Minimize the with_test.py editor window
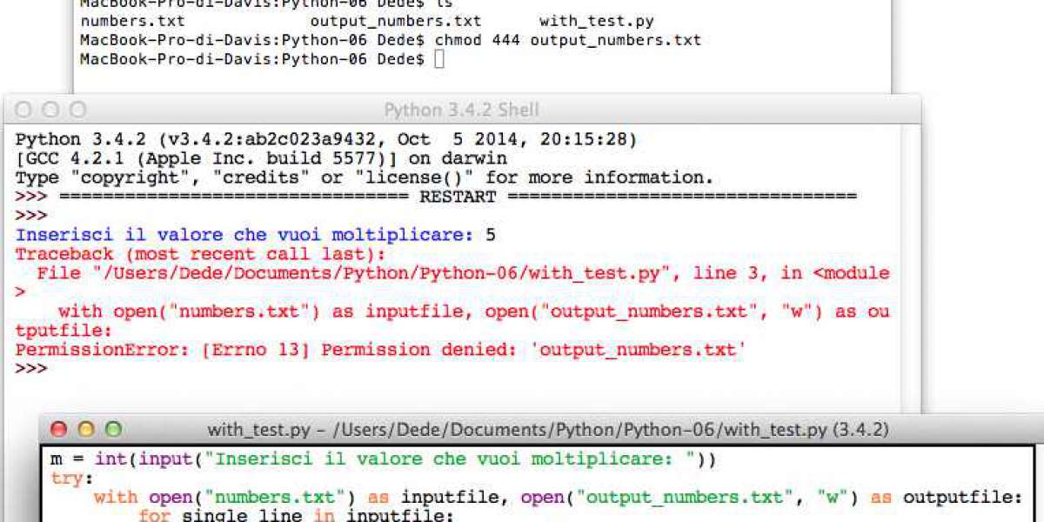This screenshot has height=522, width=1044. (x=85, y=429)
